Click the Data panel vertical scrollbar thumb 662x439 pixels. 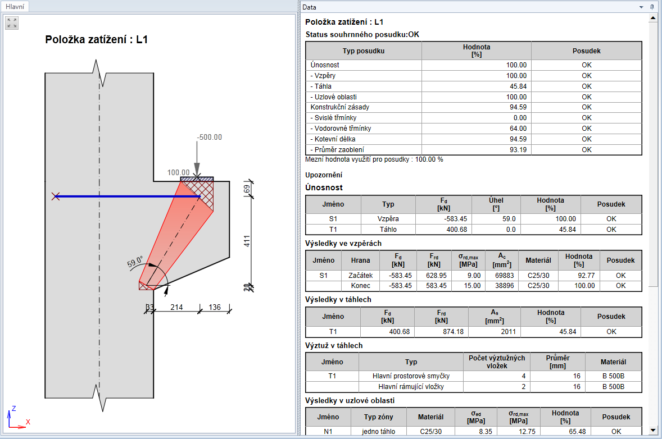point(653,155)
